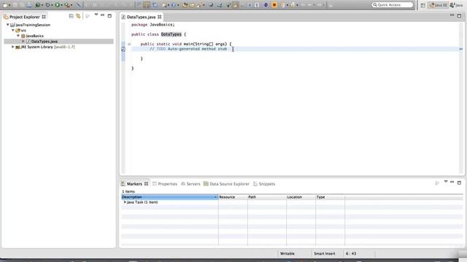Collapse the JavaBasics package node
Viewport: 467px width, 262px height.
click(x=18, y=36)
